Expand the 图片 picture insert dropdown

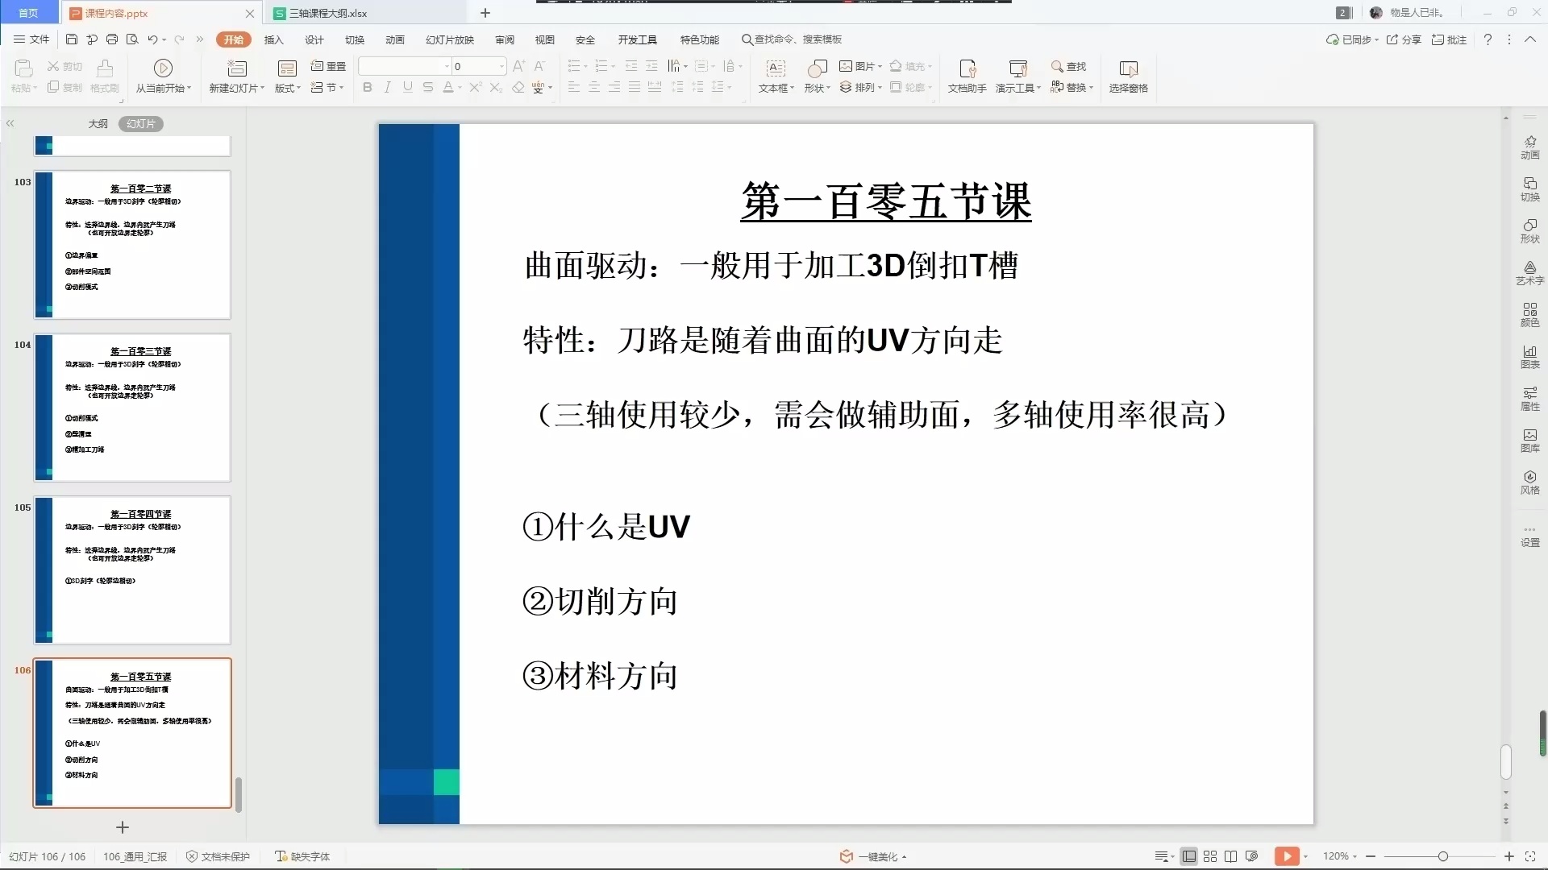[x=878, y=66]
